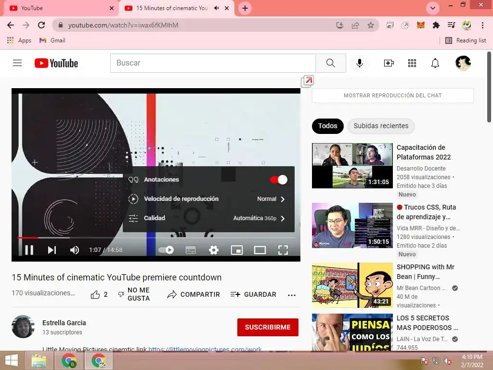Pause the video with the pause button
Viewport: 493px width, 370px height.
point(29,250)
